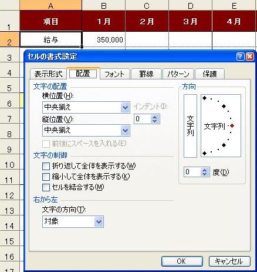Open the 文字の方向 dropdown
This screenshot has width=257, height=272.
(99, 222)
